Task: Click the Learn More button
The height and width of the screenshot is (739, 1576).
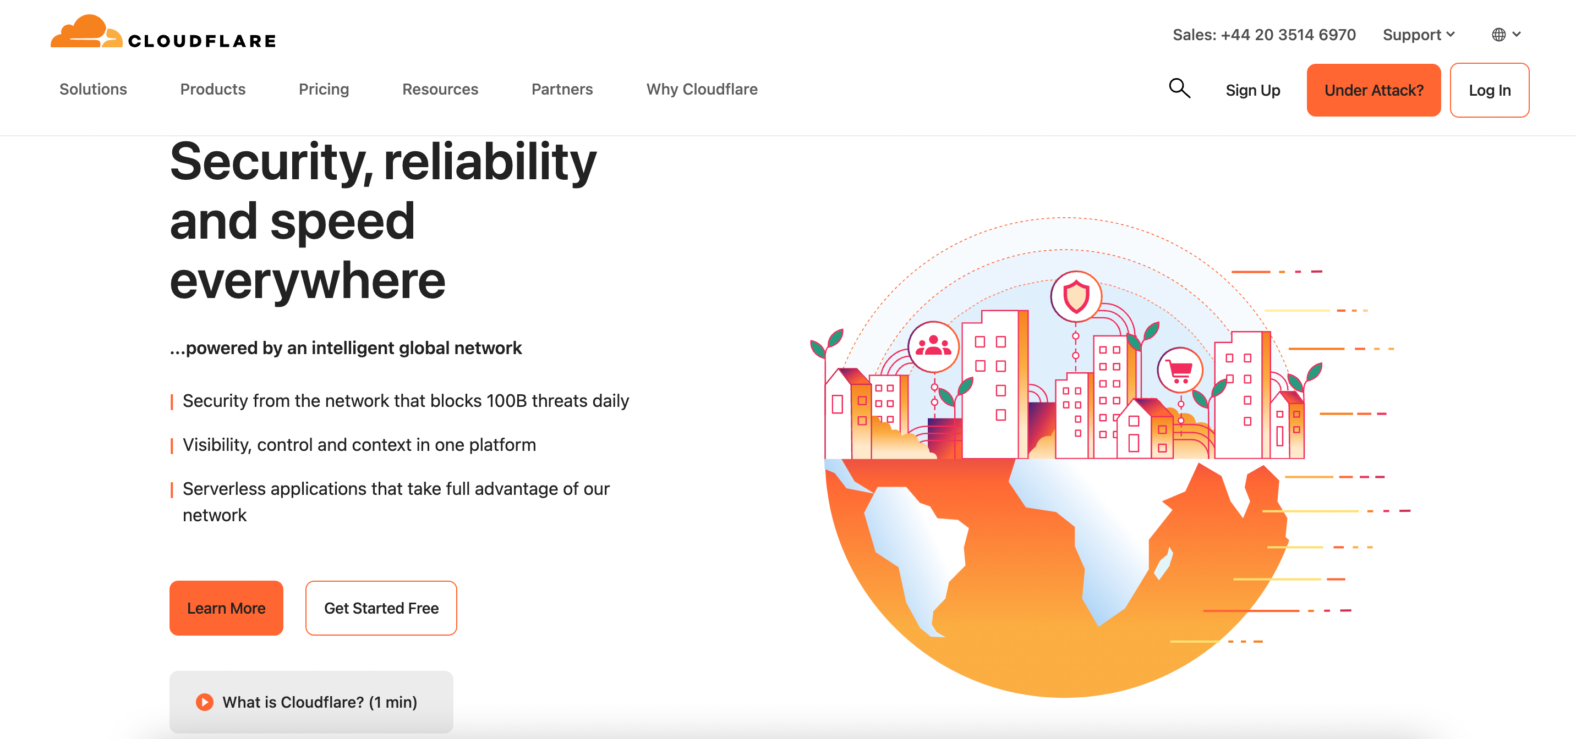Action: pos(226,608)
